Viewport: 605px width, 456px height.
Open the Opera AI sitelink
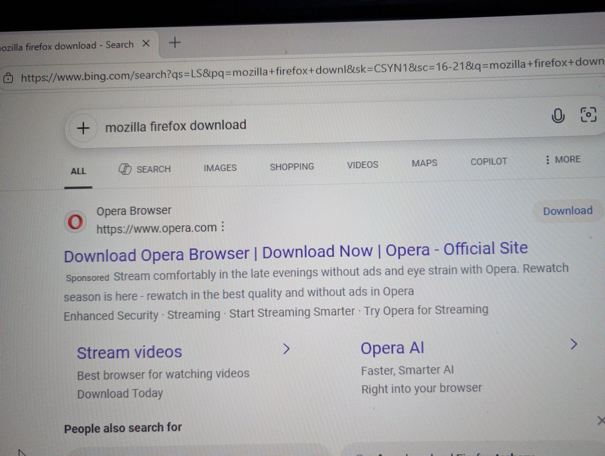click(392, 348)
